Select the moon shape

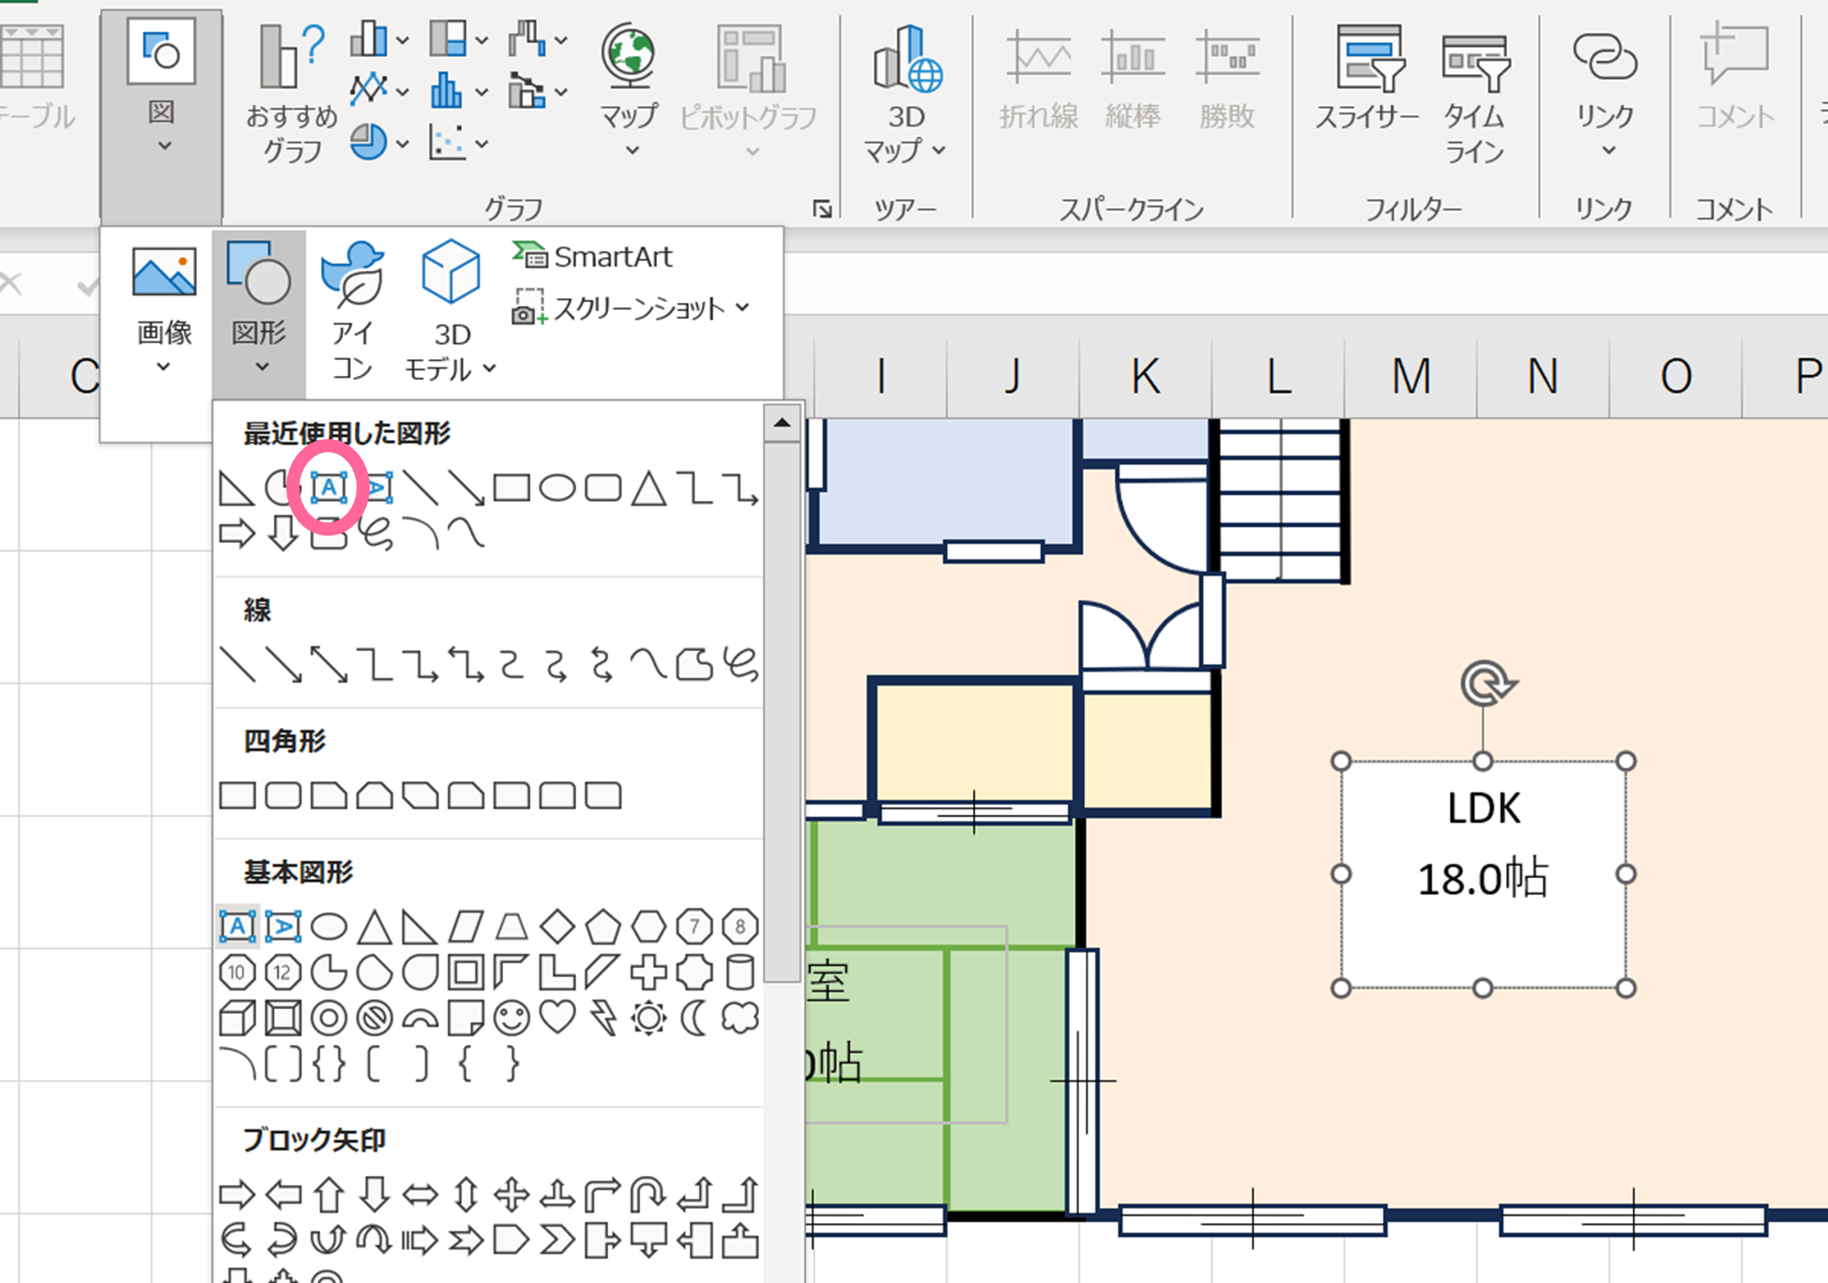[x=694, y=1019]
